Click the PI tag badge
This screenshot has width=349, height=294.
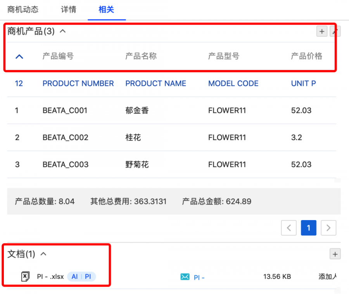tap(88, 277)
